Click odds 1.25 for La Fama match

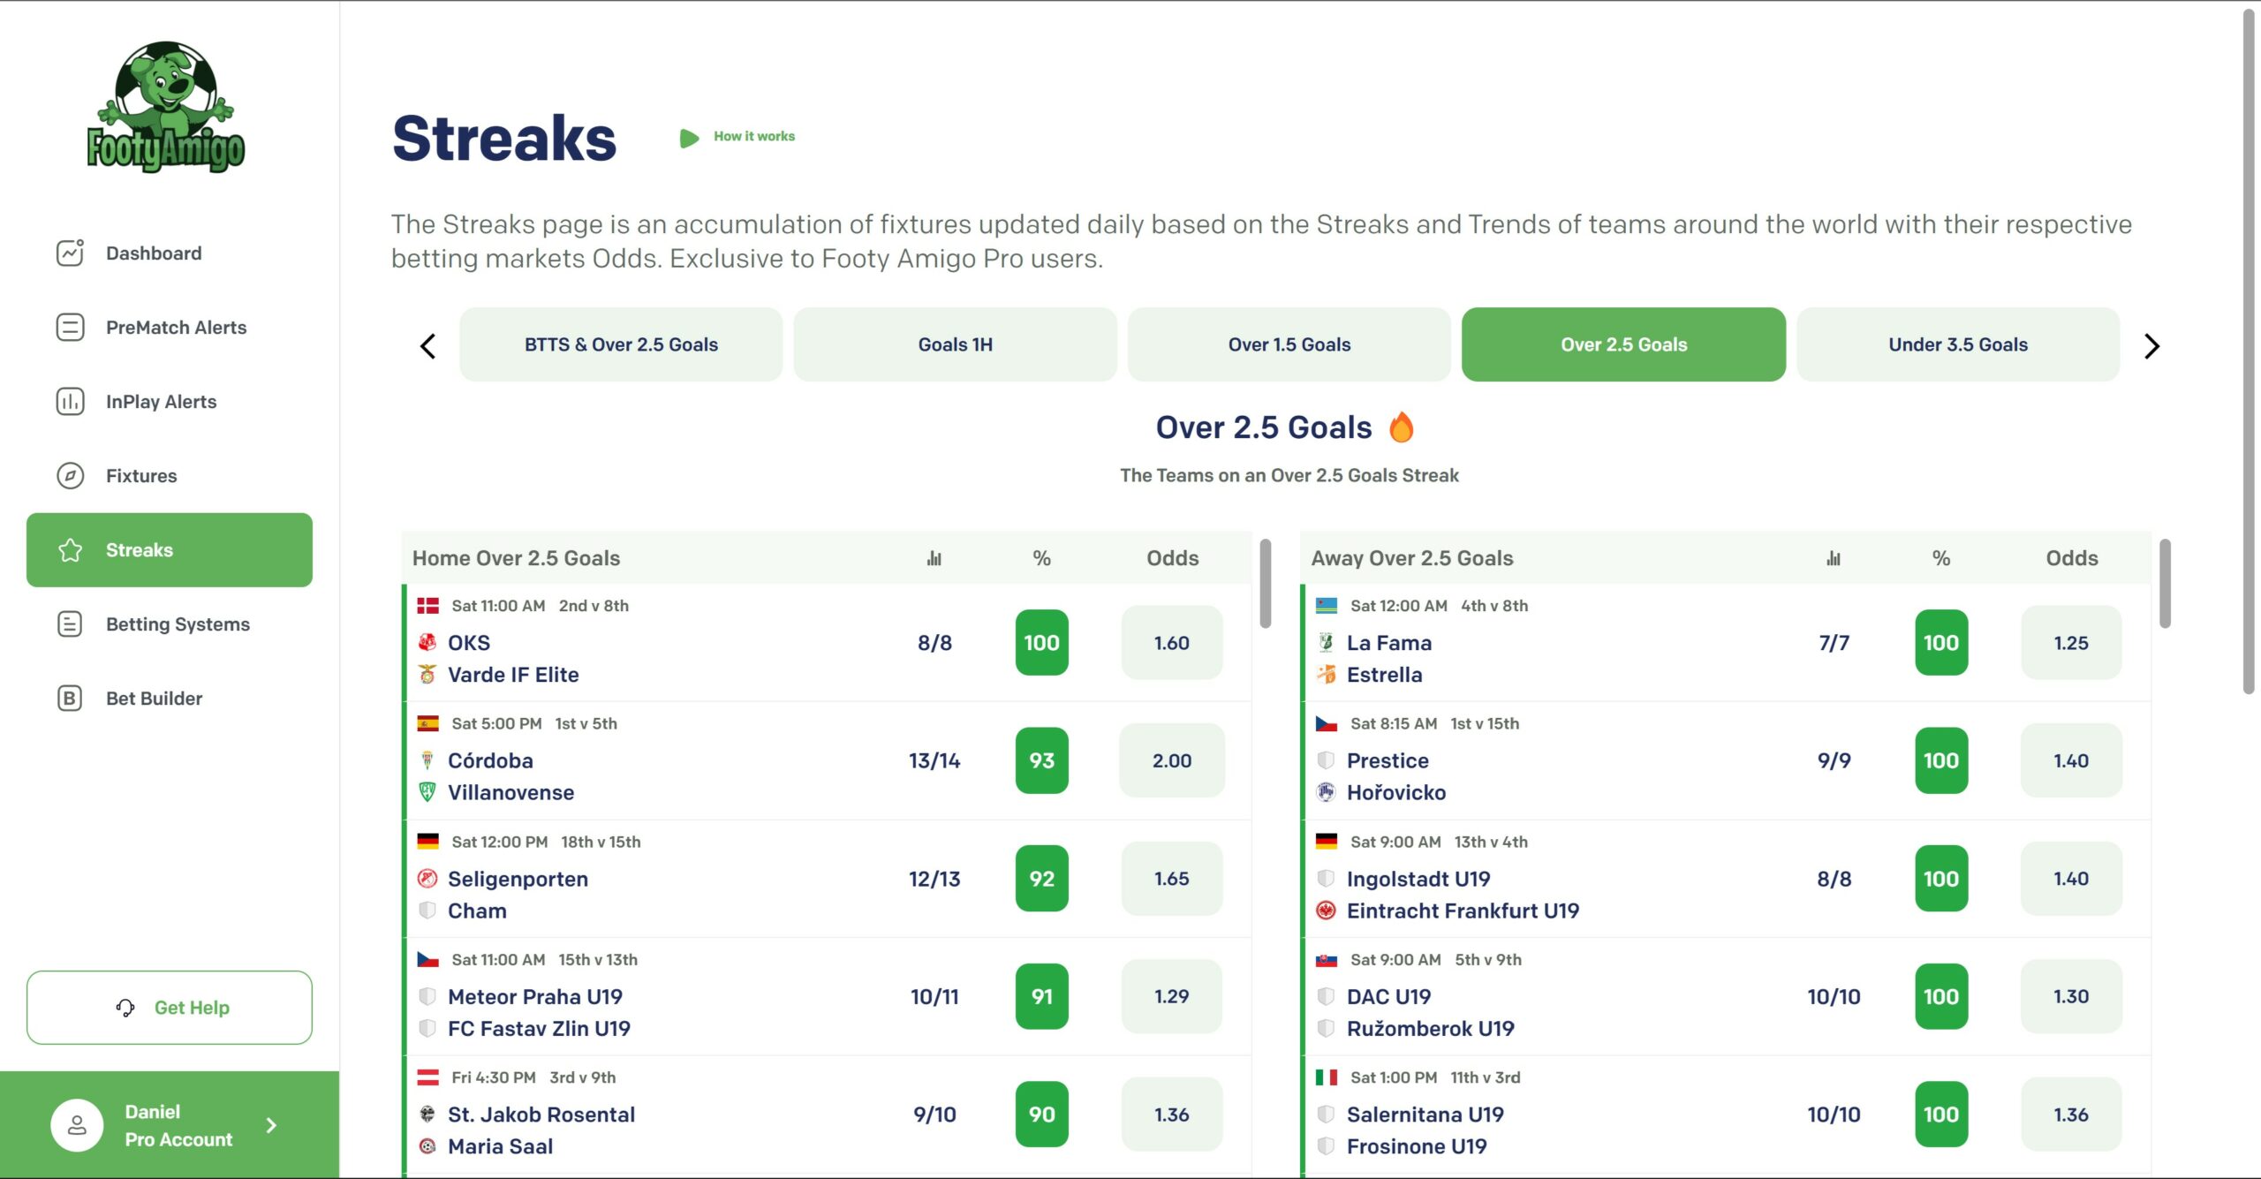click(2070, 643)
